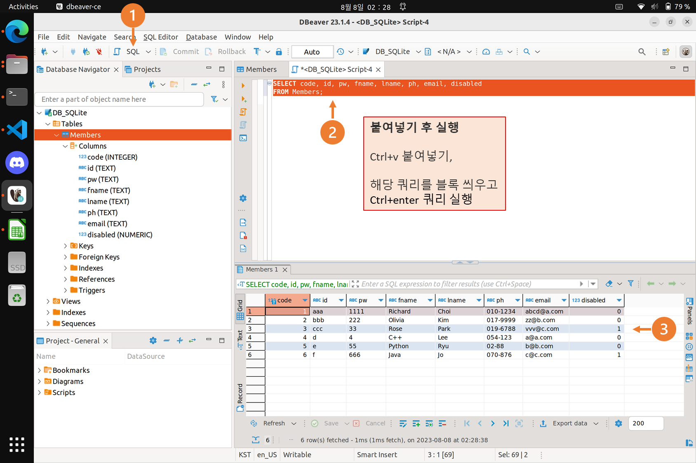The image size is (696, 463).
Task: Collapse the Tables folder
Action: (48, 124)
